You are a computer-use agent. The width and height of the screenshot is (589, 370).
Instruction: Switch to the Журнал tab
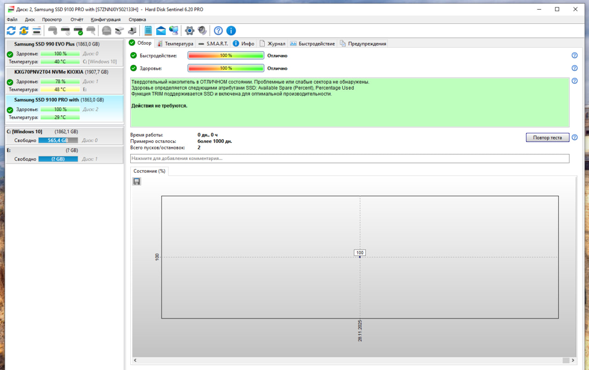click(272, 44)
